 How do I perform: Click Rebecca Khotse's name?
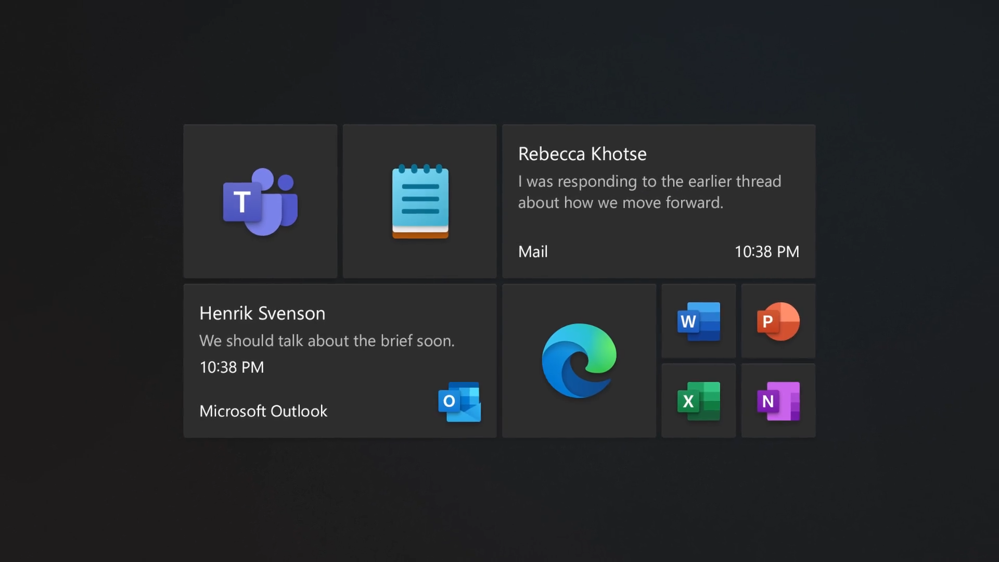point(582,154)
